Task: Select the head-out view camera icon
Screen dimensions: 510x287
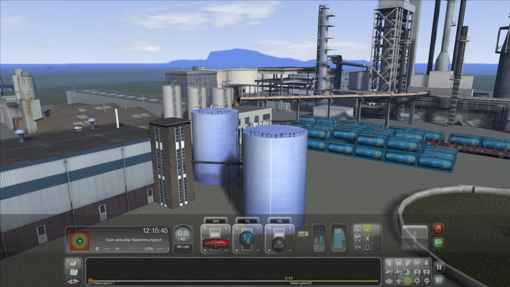Action: [x=389, y=263]
